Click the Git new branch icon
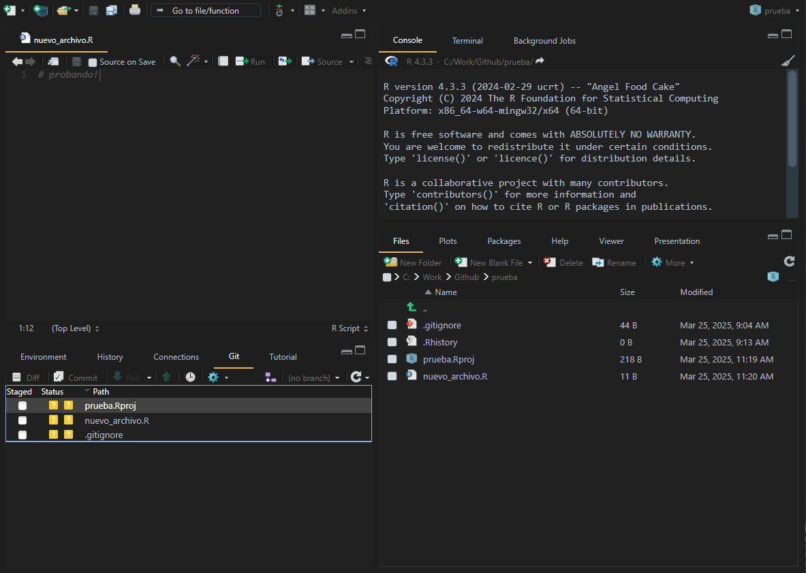 (x=270, y=377)
